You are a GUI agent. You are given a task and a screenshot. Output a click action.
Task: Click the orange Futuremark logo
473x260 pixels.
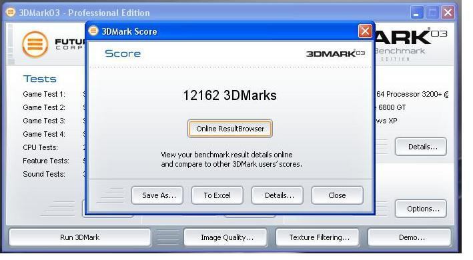[35, 45]
